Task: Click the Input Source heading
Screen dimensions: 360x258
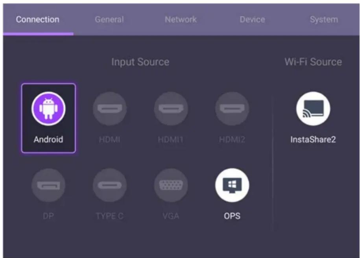Action: 140,62
